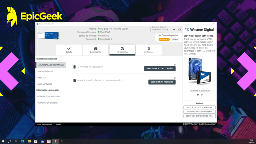
Task: Follow the Click here to learn more link
Action: pos(200,90)
